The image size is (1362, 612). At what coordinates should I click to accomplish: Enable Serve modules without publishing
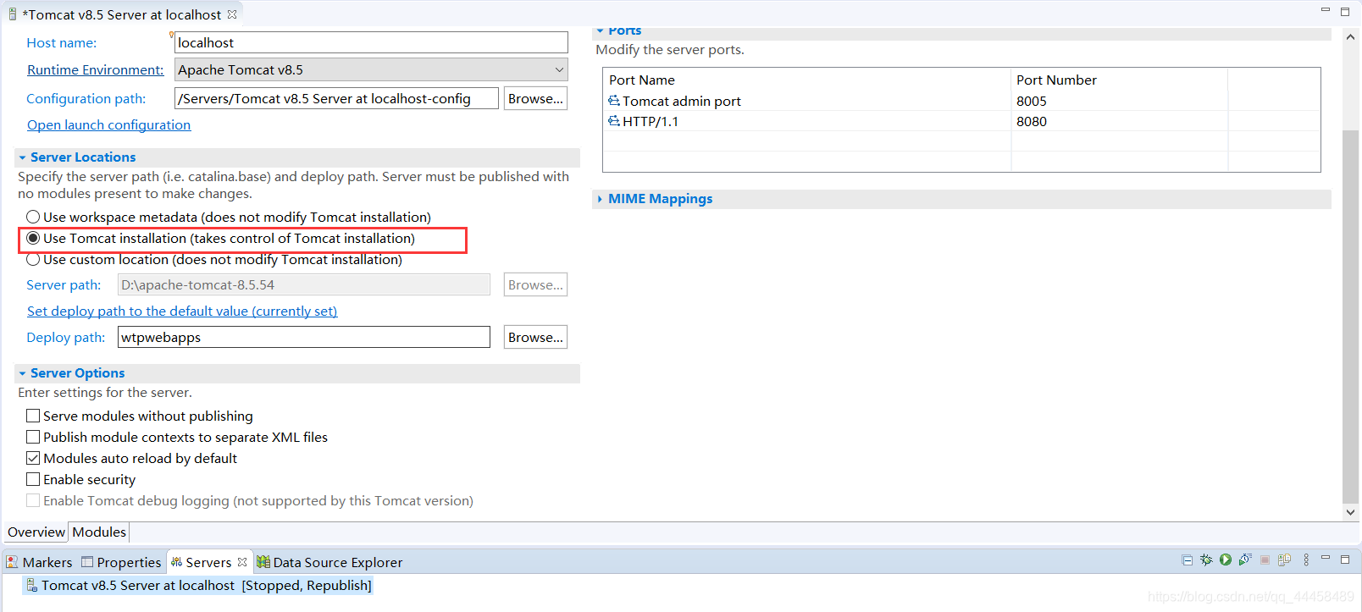[x=33, y=416]
